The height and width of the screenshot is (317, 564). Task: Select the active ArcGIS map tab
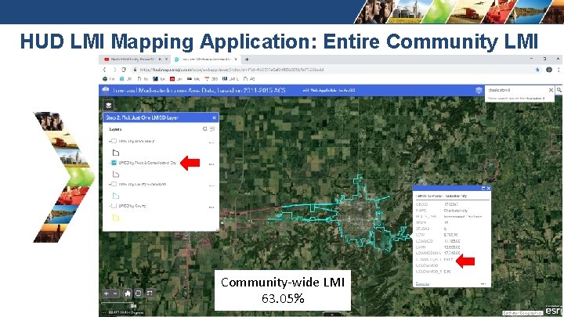(205, 59)
